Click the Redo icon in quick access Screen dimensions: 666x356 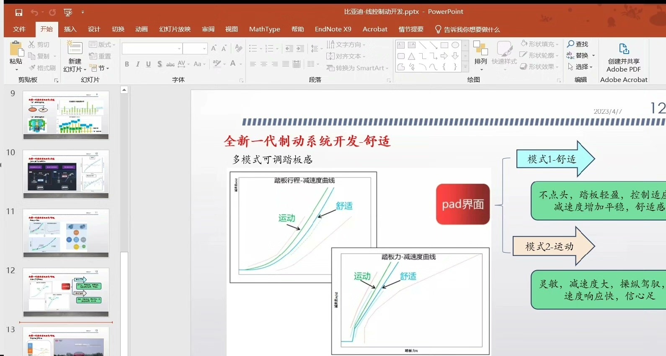tap(52, 13)
